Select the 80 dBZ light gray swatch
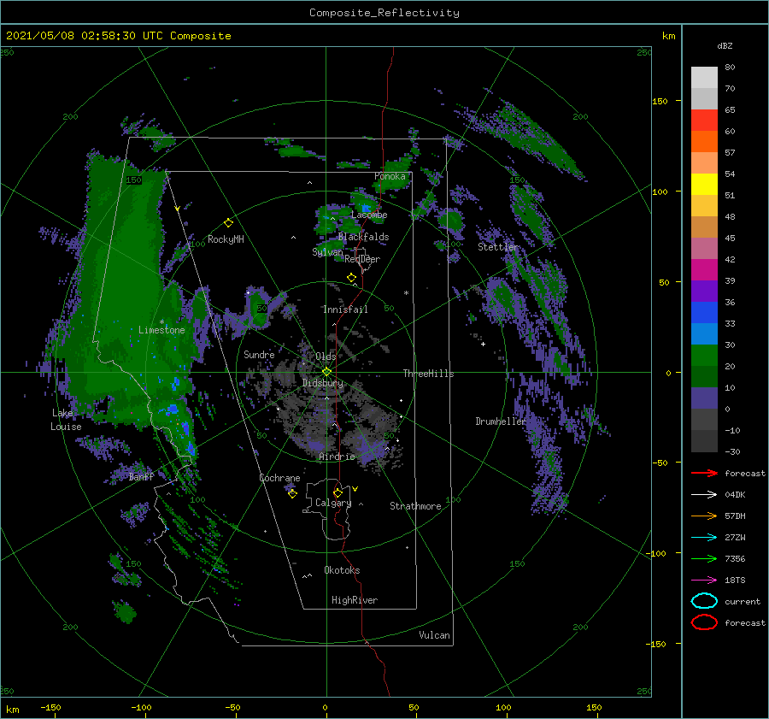 (x=704, y=78)
